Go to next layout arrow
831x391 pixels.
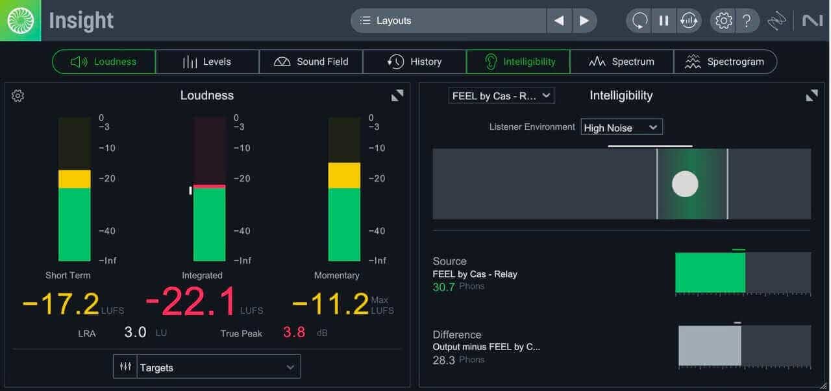[584, 21]
